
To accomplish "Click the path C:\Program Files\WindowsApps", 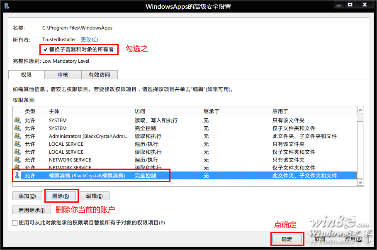I will [77, 28].
